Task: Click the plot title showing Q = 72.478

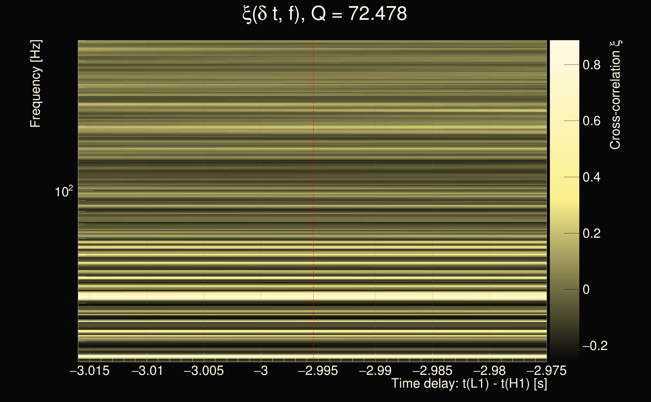Action: click(x=325, y=14)
